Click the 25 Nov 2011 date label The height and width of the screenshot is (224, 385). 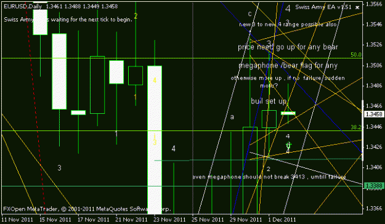tap(208, 219)
